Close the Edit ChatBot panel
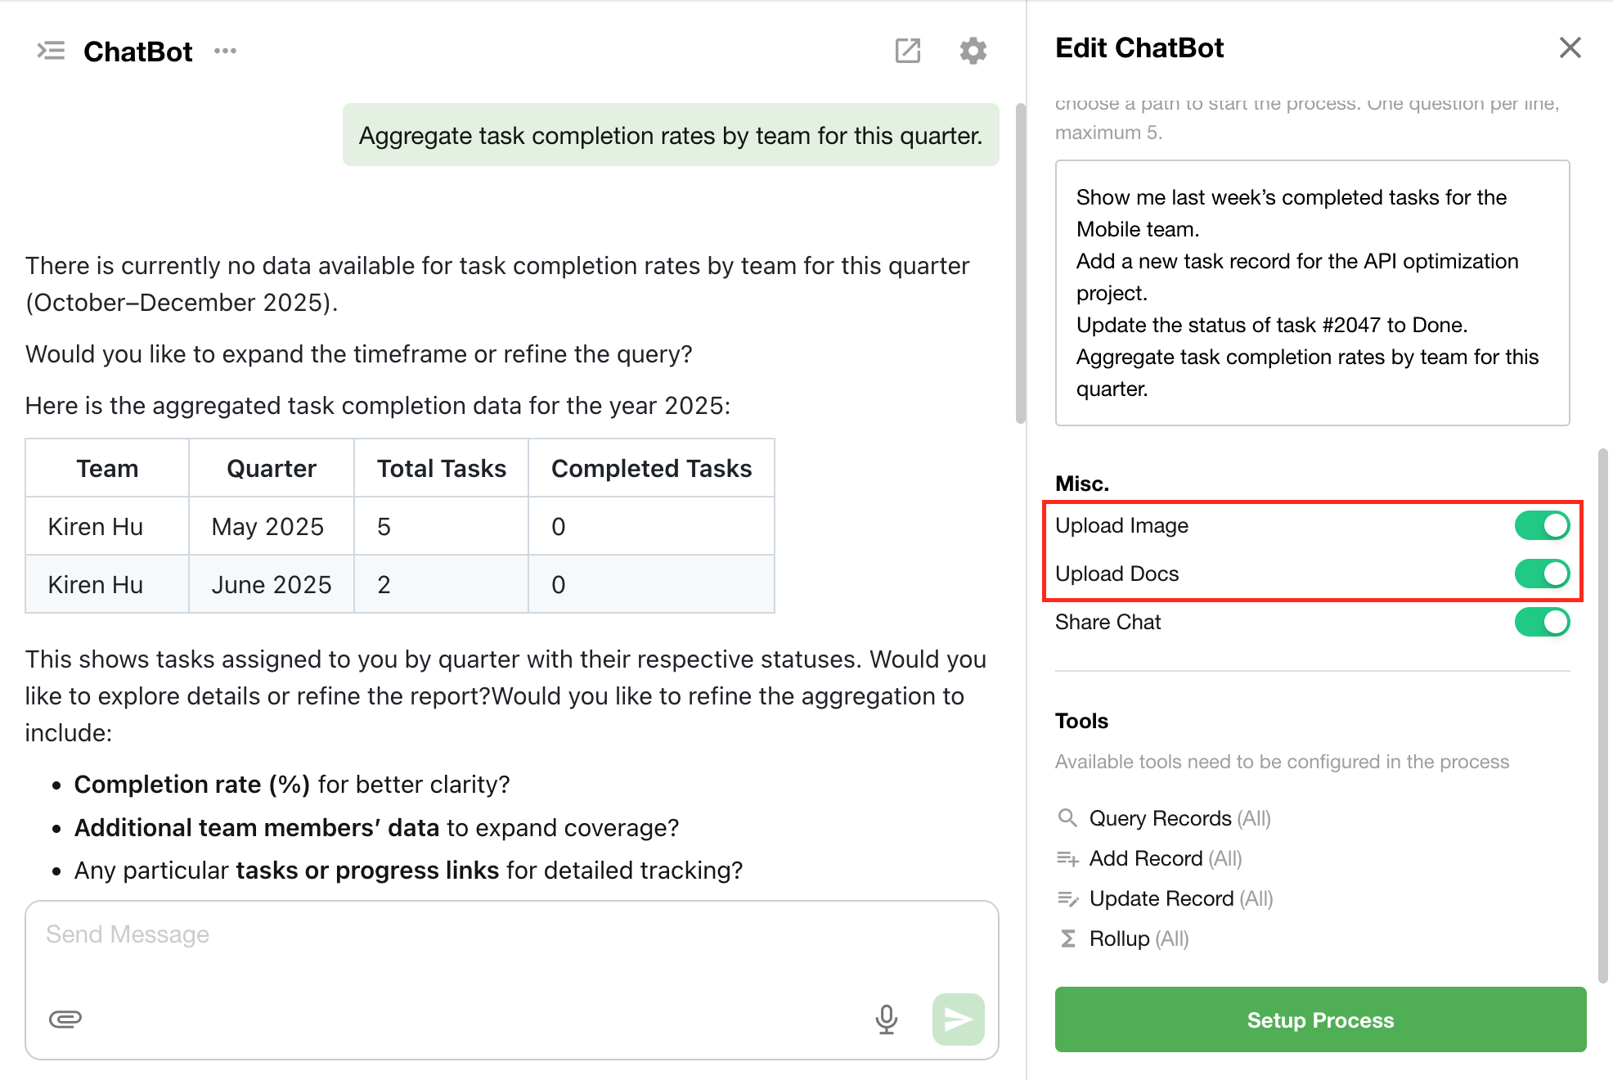This screenshot has height=1080, width=1613. (1570, 47)
